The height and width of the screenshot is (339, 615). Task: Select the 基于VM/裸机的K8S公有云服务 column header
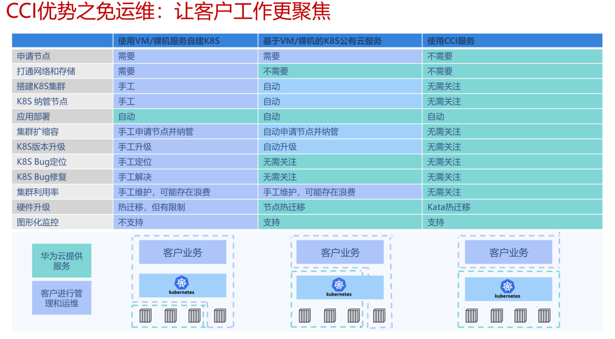click(340, 41)
